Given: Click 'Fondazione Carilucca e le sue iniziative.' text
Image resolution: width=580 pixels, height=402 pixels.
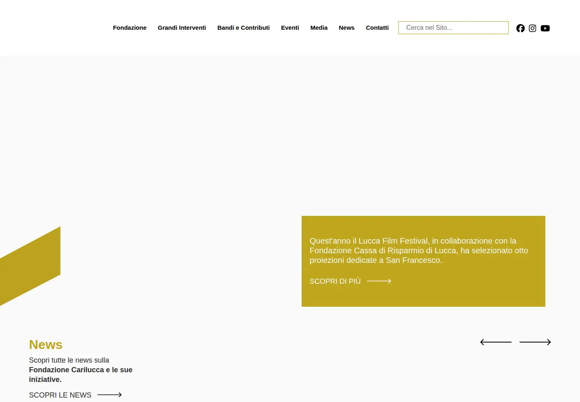Looking at the screenshot, I should (81, 375).
